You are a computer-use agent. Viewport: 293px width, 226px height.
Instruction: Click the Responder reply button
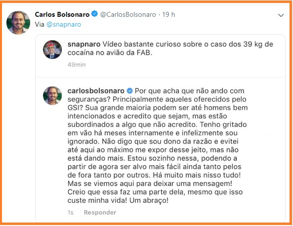coord(100,212)
